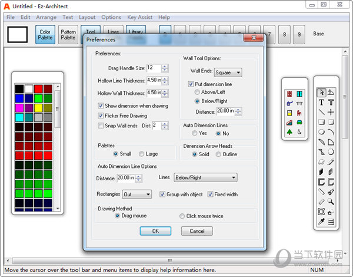Open the Wall Ends Square dropdown
Screen dimensions: 353x277
point(228,72)
